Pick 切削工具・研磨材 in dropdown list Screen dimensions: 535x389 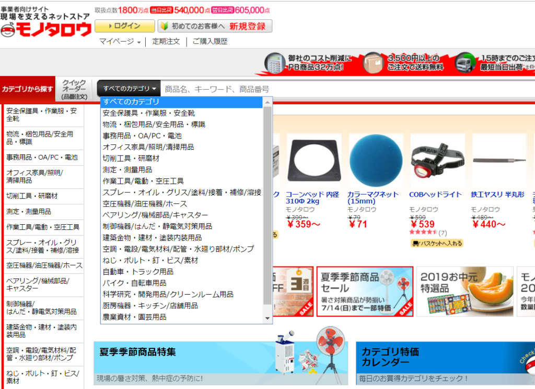182,159
